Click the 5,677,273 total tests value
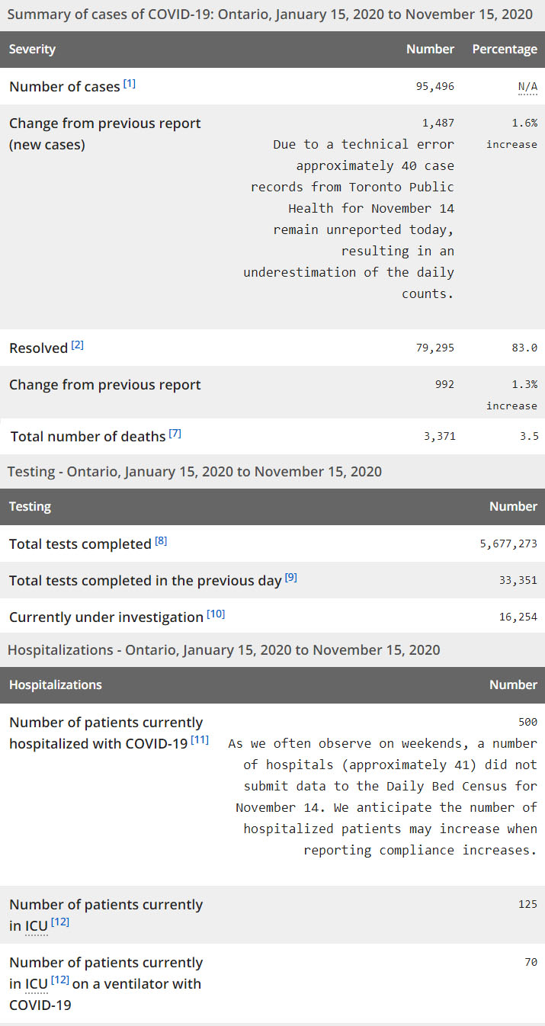This screenshot has width=545, height=1026. tap(507, 544)
